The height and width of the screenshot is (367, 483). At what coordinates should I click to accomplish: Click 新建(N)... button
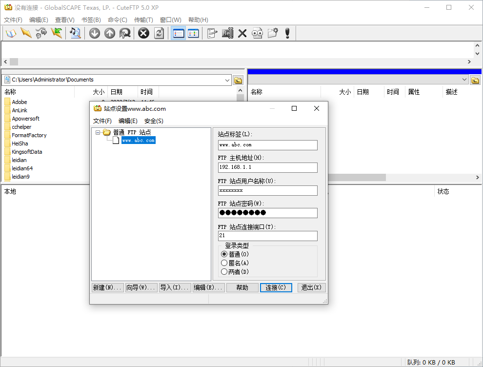[x=107, y=287]
